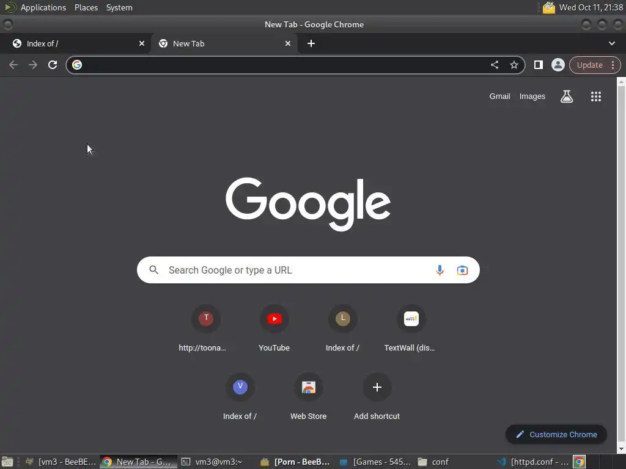Click the page vertical scrollbar
The width and height of the screenshot is (626, 469).
pos(621,265)
